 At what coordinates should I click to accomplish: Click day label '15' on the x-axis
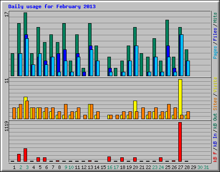click(103, 167)
